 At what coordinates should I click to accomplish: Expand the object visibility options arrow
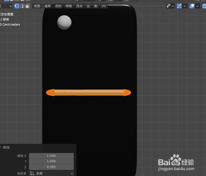click(x=173, y=6)
